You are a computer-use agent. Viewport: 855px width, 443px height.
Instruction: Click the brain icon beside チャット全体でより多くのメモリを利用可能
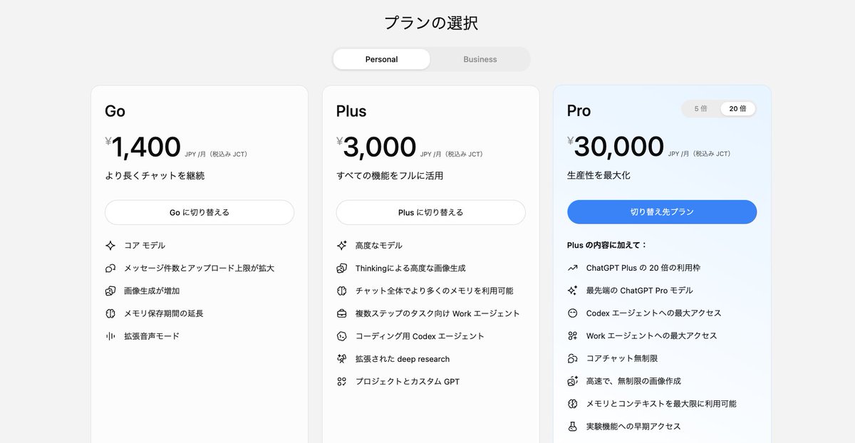(342, 291)
